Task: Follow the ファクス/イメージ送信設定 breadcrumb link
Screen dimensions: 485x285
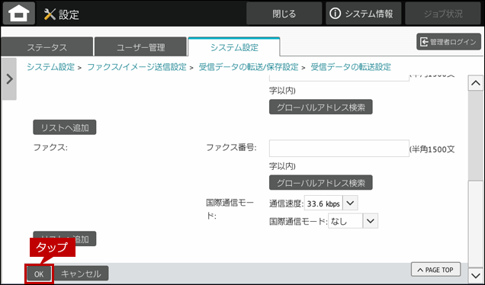Action: (137, 67)
